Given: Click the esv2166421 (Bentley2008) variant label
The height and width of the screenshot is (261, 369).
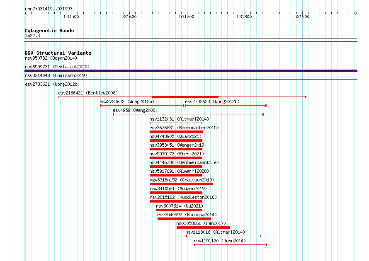Looking at the screenshot, I should click(88, 93).
